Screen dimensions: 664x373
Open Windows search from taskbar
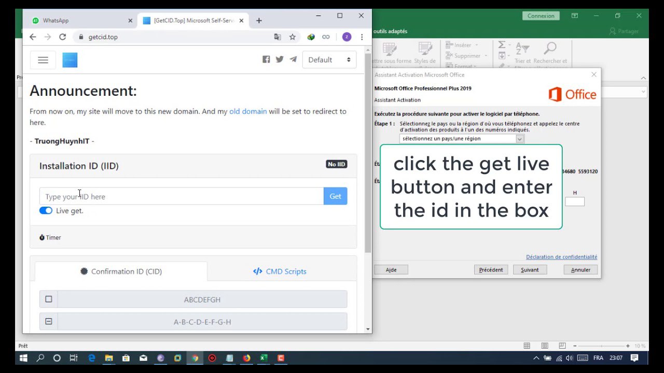coord(40,358)
